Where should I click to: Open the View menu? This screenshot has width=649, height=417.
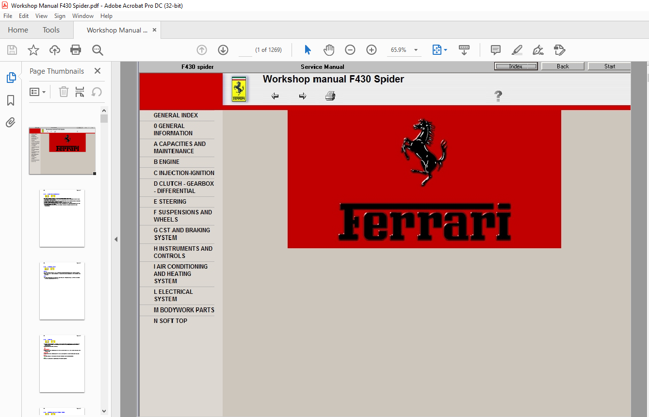tap(41, 16)
